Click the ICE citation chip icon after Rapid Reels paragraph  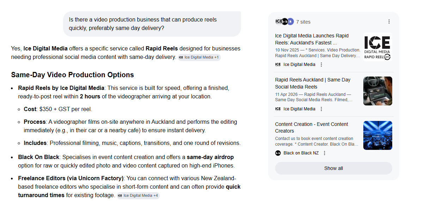pyautogui.click(x=181, y=57)
